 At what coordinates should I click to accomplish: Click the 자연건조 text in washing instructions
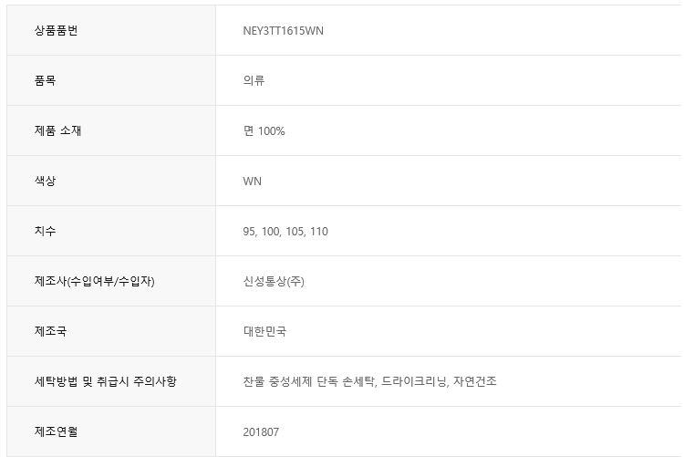(x=474, y=381)
